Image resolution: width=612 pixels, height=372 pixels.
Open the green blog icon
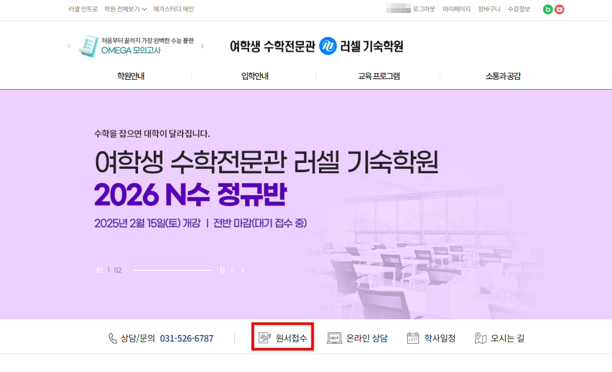click(548, 9)
